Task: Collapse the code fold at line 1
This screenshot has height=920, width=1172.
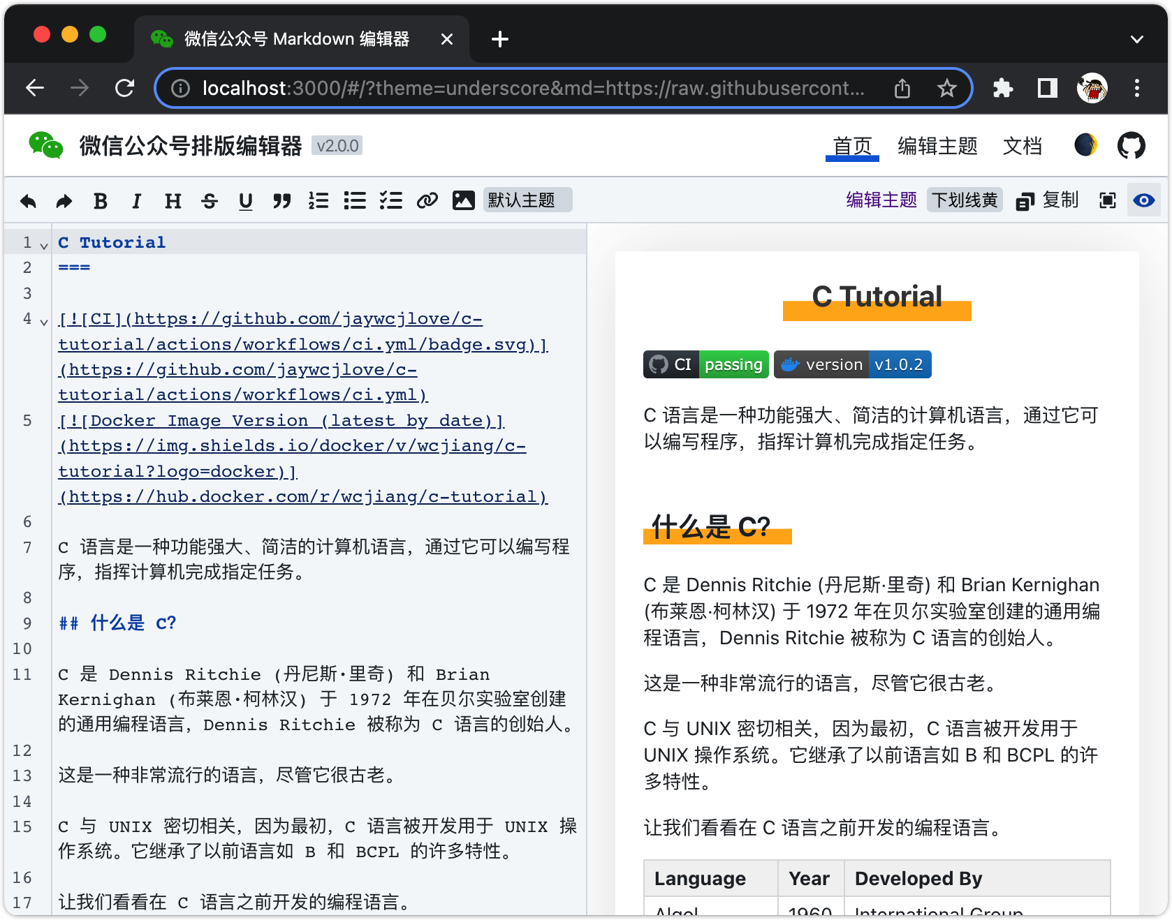Action: point(43,246)
